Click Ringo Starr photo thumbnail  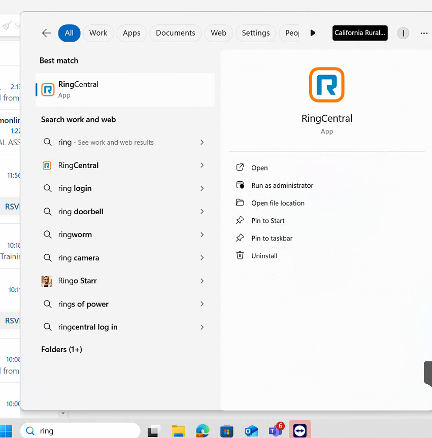pos(47,281)
